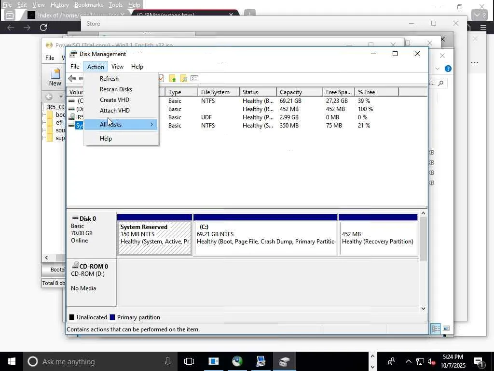Open the Help menu in Disk Management
Viewport: 494px width, 371px height.
tap(137, 67)
